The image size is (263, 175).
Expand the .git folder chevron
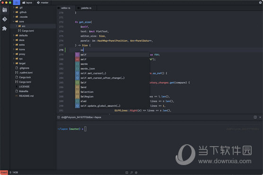[x=14, y=8]
